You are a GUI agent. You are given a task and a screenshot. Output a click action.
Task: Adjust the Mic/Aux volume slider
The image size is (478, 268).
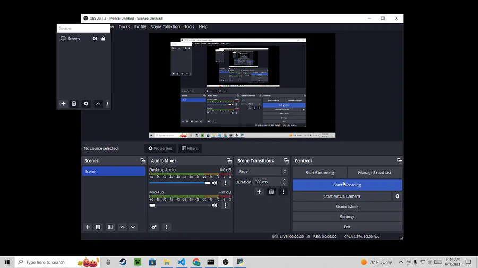pyautogui.click(x=180, y=205)
